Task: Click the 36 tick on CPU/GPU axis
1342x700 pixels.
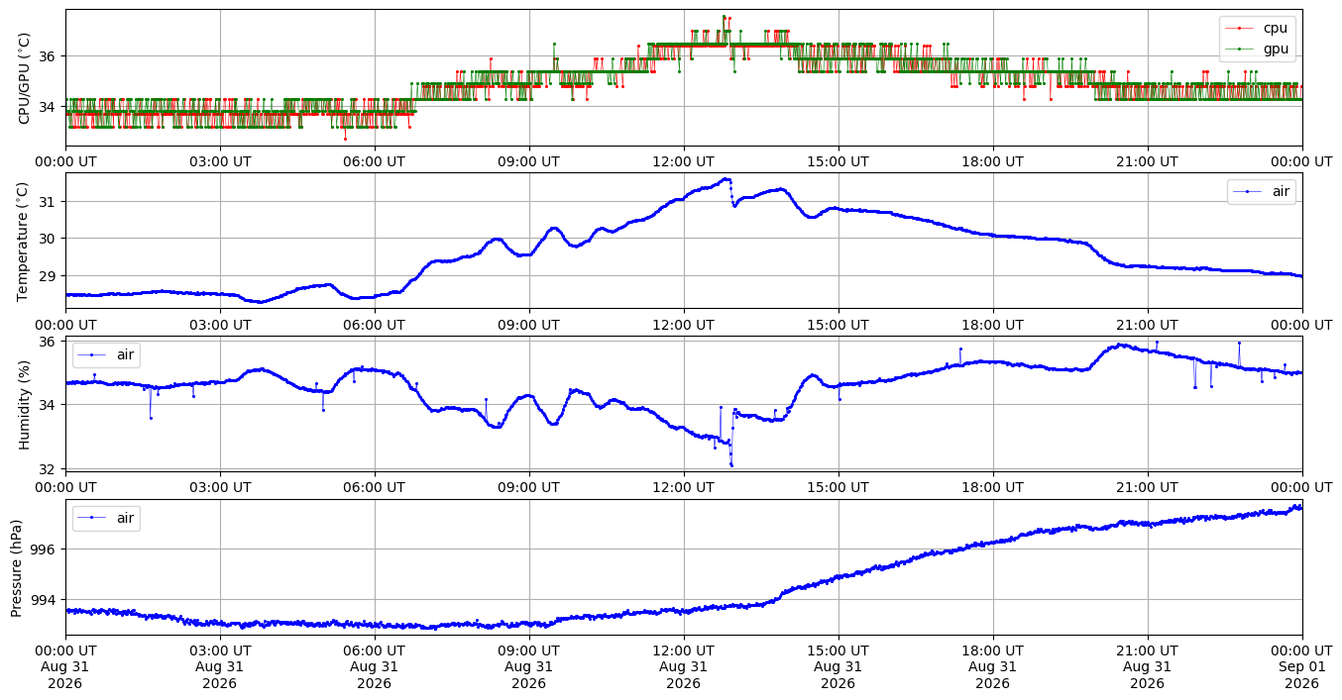Action: coord(50,56)
